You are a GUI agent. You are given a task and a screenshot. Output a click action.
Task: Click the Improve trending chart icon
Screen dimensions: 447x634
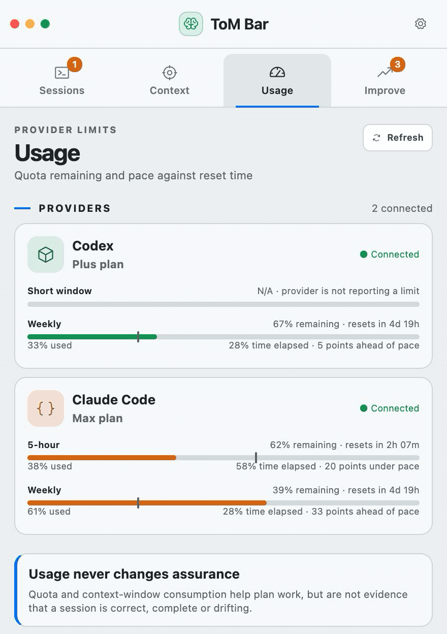tap(385, 73)
